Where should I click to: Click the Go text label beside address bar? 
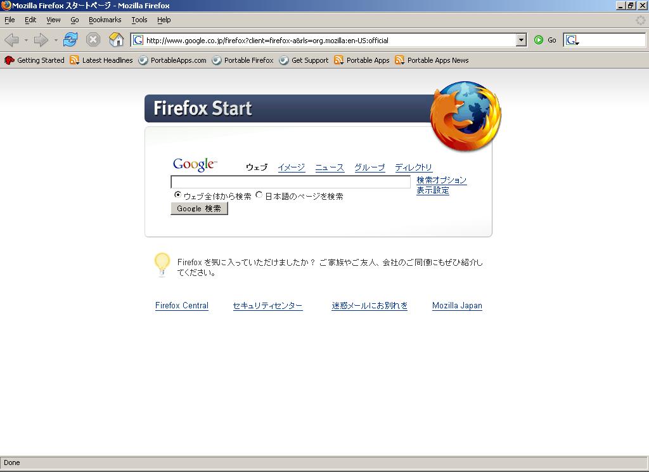[x=552, y=40]
